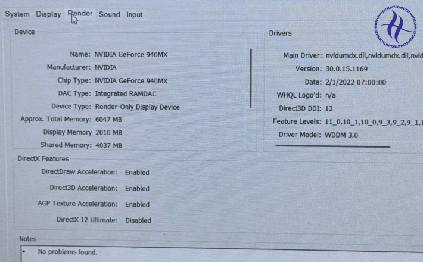Viewport: 423px width, 262px height.
Task: Click the Device group heading
Action: [x=24, y=32]
